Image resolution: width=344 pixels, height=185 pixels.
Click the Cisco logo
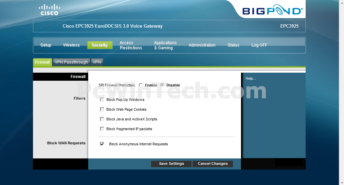tap(49, 10)
